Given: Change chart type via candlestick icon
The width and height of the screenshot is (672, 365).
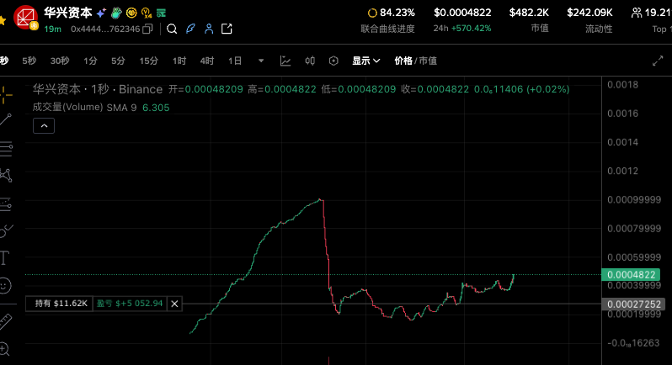Looking at the screenshot, I should click(x=310, y=61).
